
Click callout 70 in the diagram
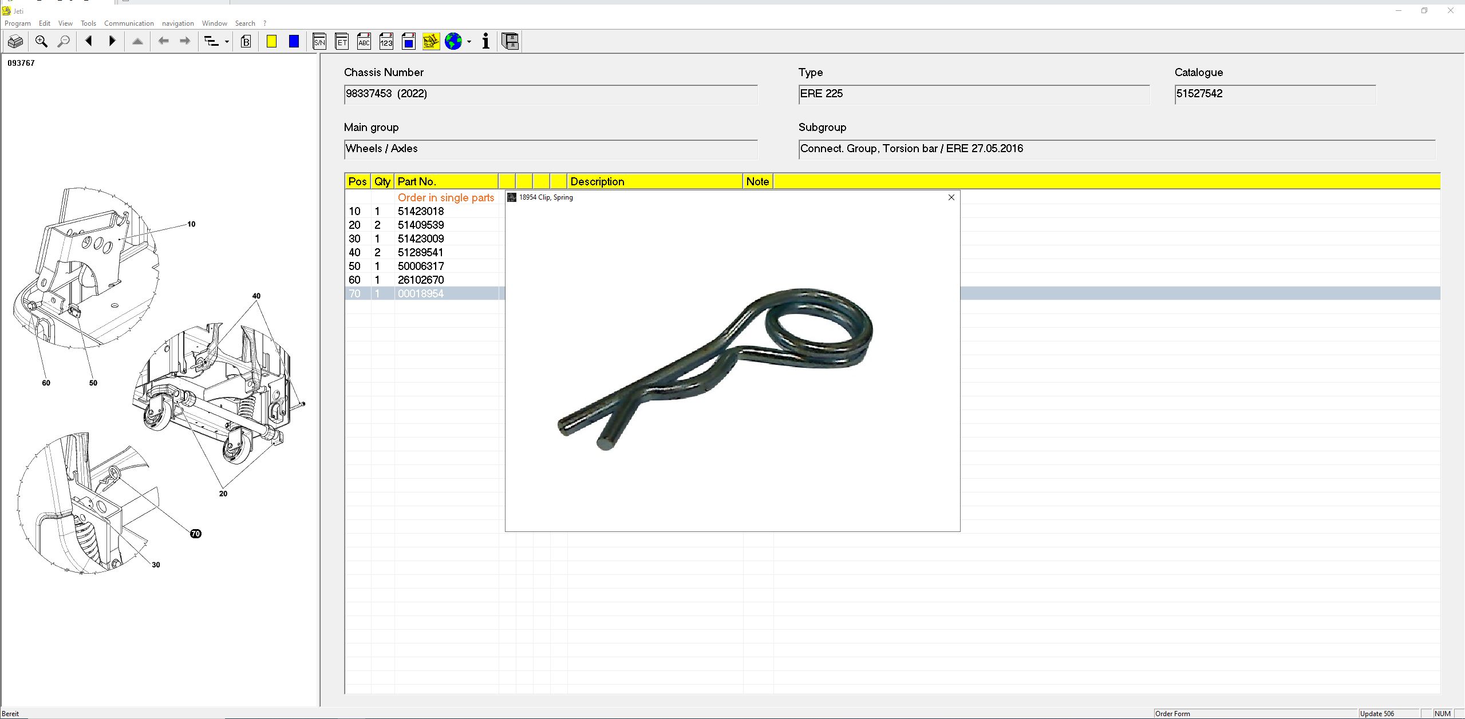(196, 534)
